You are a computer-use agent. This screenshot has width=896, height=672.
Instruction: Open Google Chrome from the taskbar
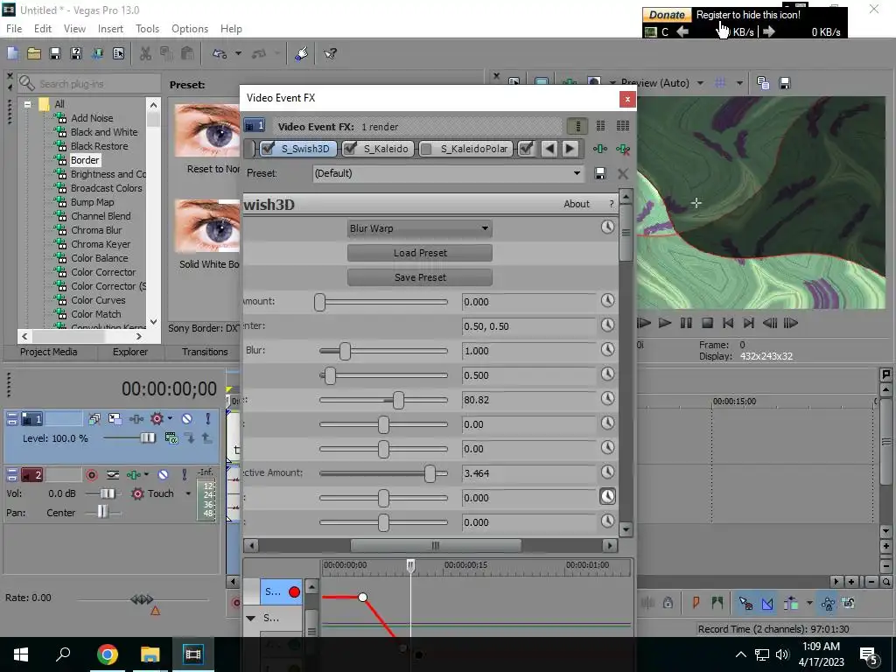pyautogui.click(x=107, y=654)
